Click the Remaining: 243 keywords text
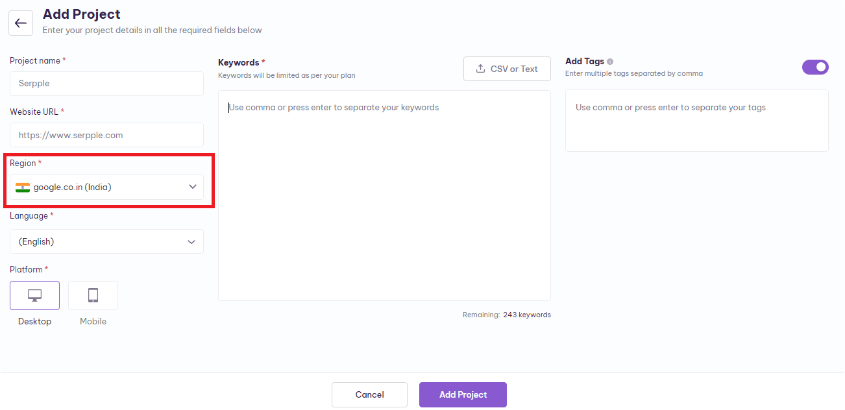The width and height of the screenshot is (845, 410). tap(506, 315)
